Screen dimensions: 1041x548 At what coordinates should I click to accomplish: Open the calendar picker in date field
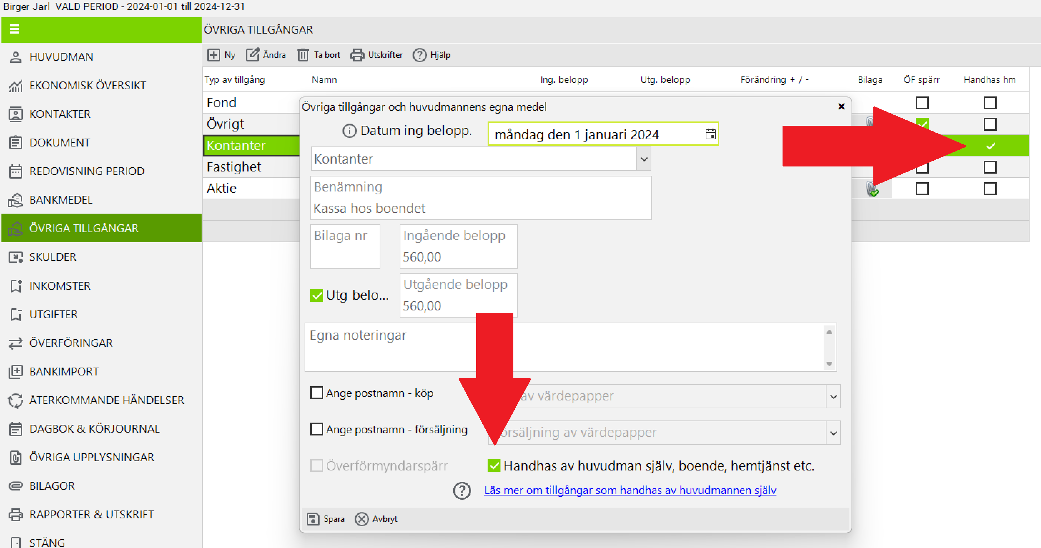click(710, 134)
